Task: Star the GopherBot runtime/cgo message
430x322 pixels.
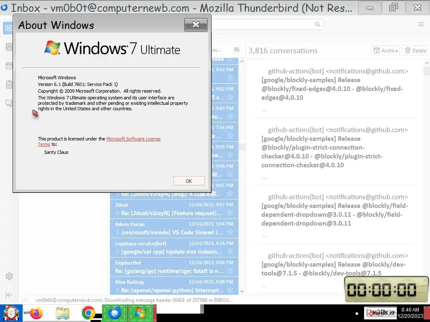Action: 230,271
